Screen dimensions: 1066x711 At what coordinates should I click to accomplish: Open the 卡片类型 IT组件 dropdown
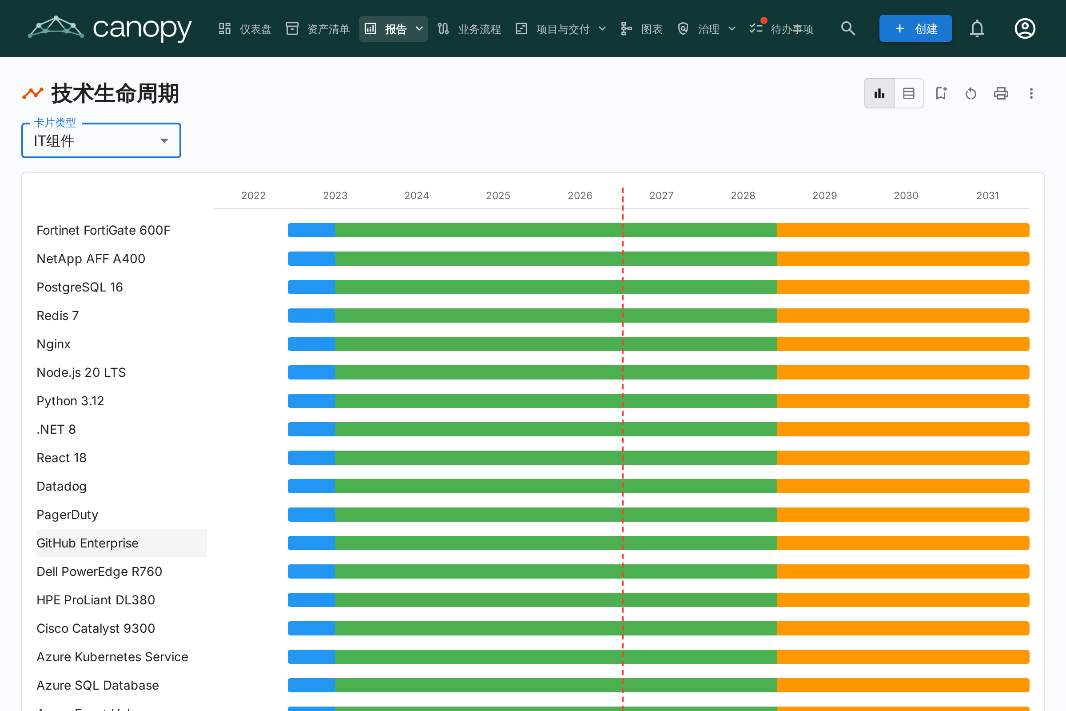[x=101, y=140]
